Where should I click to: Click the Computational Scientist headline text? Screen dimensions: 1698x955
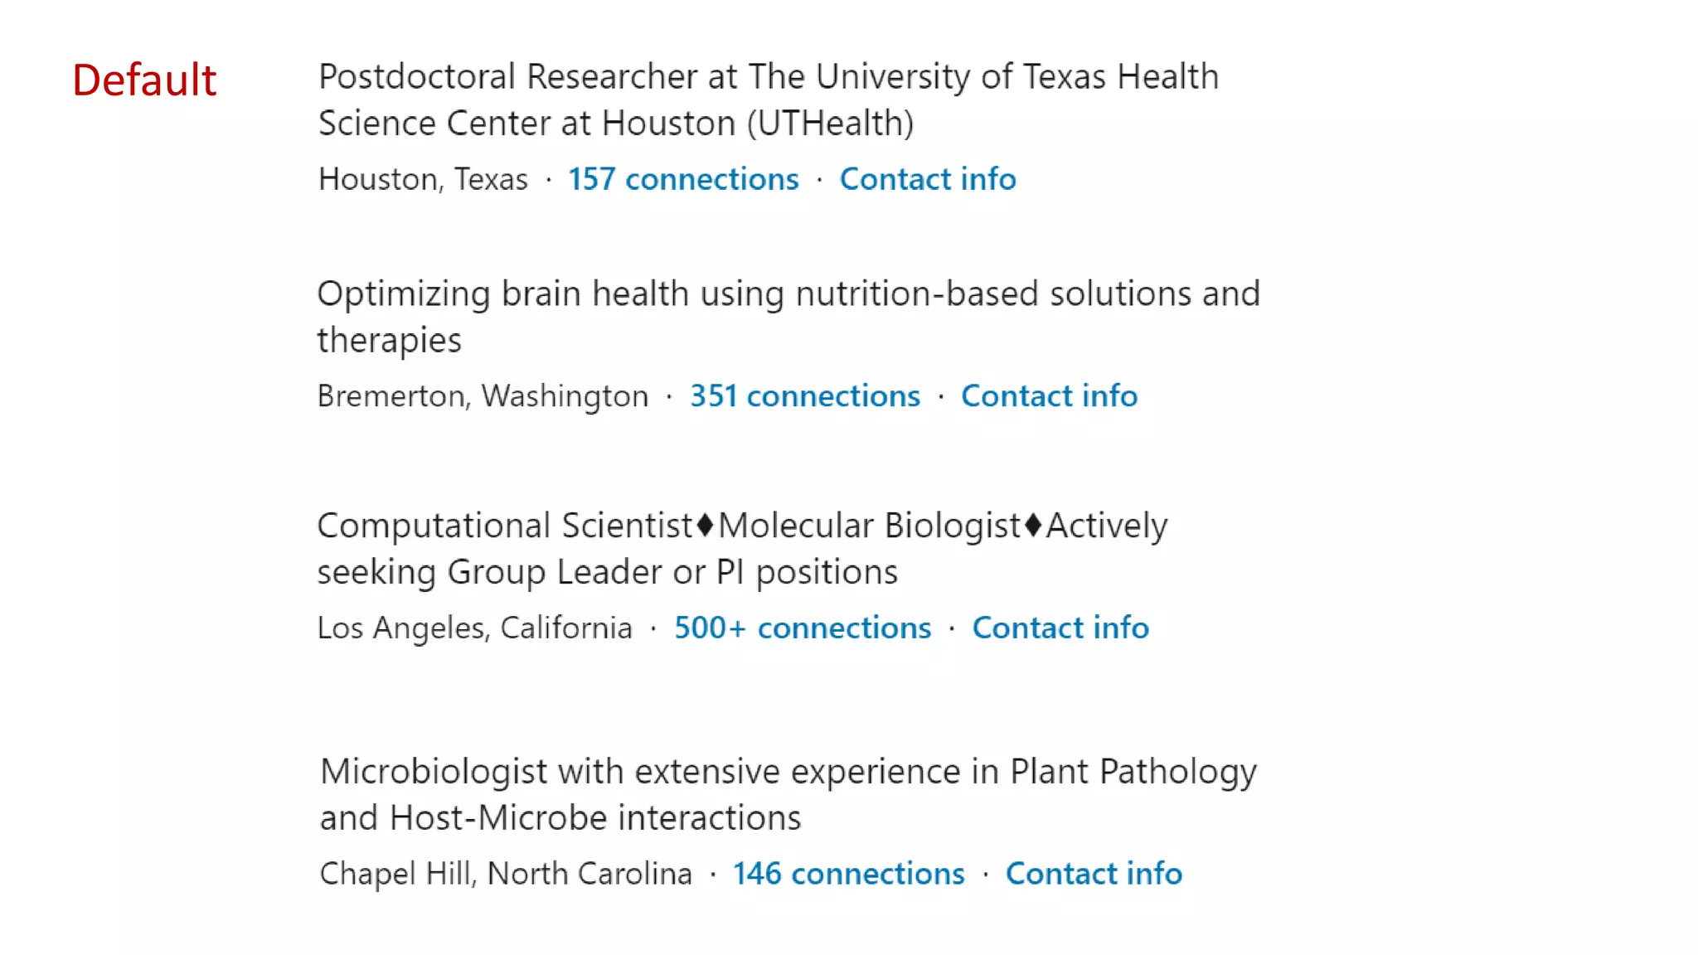click(741, 526)
